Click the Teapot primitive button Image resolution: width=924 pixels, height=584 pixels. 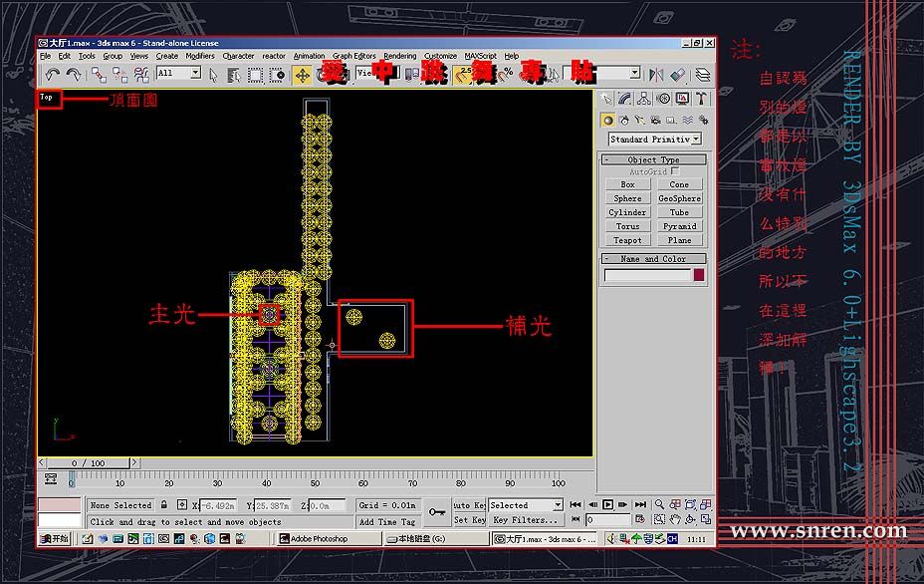[x=627, y=241]
